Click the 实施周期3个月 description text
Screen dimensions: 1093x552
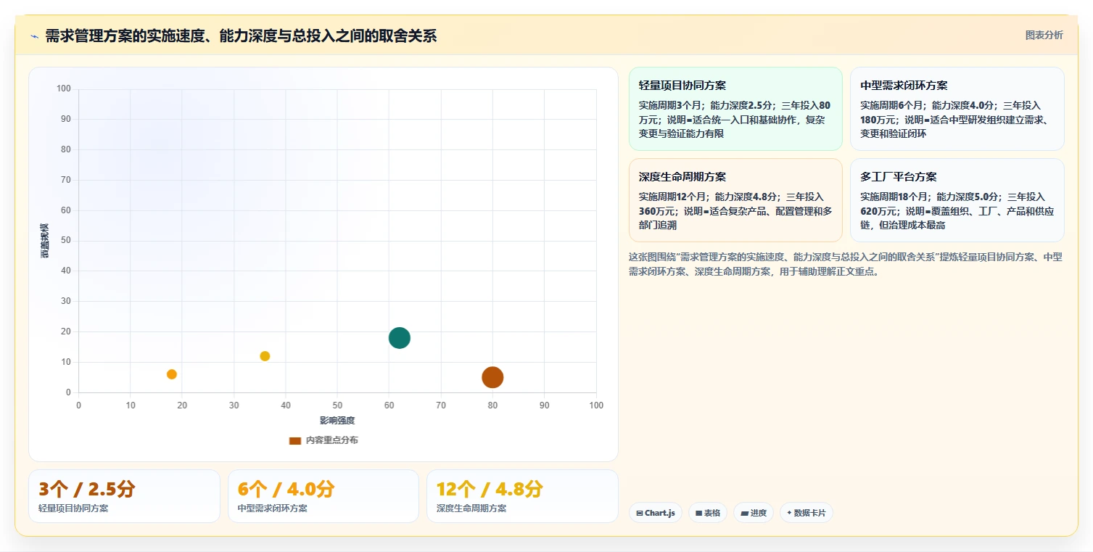coord(734,120)
